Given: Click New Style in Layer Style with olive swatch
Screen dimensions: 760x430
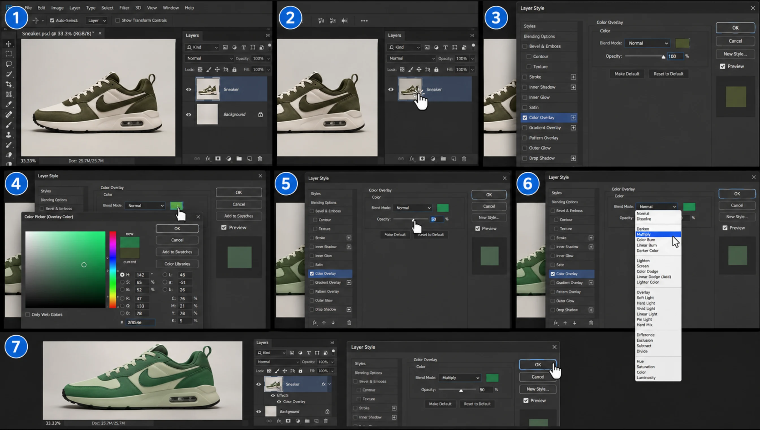Looking at the screenshot, I should pos(735,54).
